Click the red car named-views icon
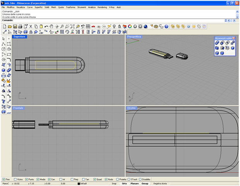 [93, 26]
